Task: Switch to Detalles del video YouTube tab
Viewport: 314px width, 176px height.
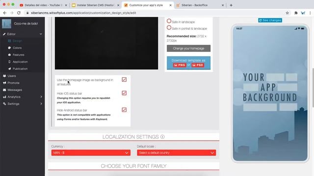Action: pyautogui.click(x=43, y=5)
